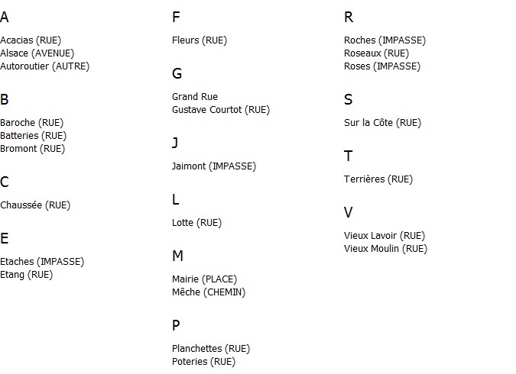
Task: Open Mairie (PLACE) entry
Action: [x=204, y=279]
